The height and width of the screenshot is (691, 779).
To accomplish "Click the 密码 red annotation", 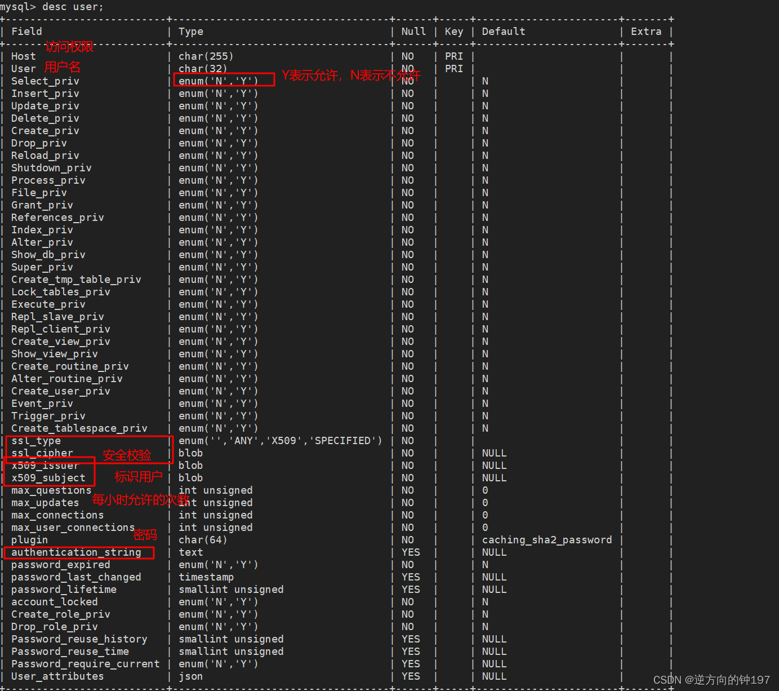I will click(x=145, y=534).
